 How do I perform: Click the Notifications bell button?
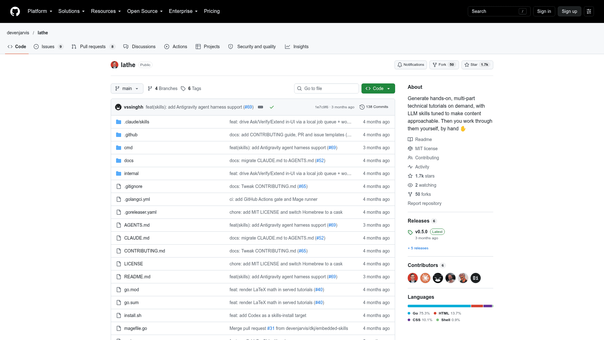pos(411,65)
